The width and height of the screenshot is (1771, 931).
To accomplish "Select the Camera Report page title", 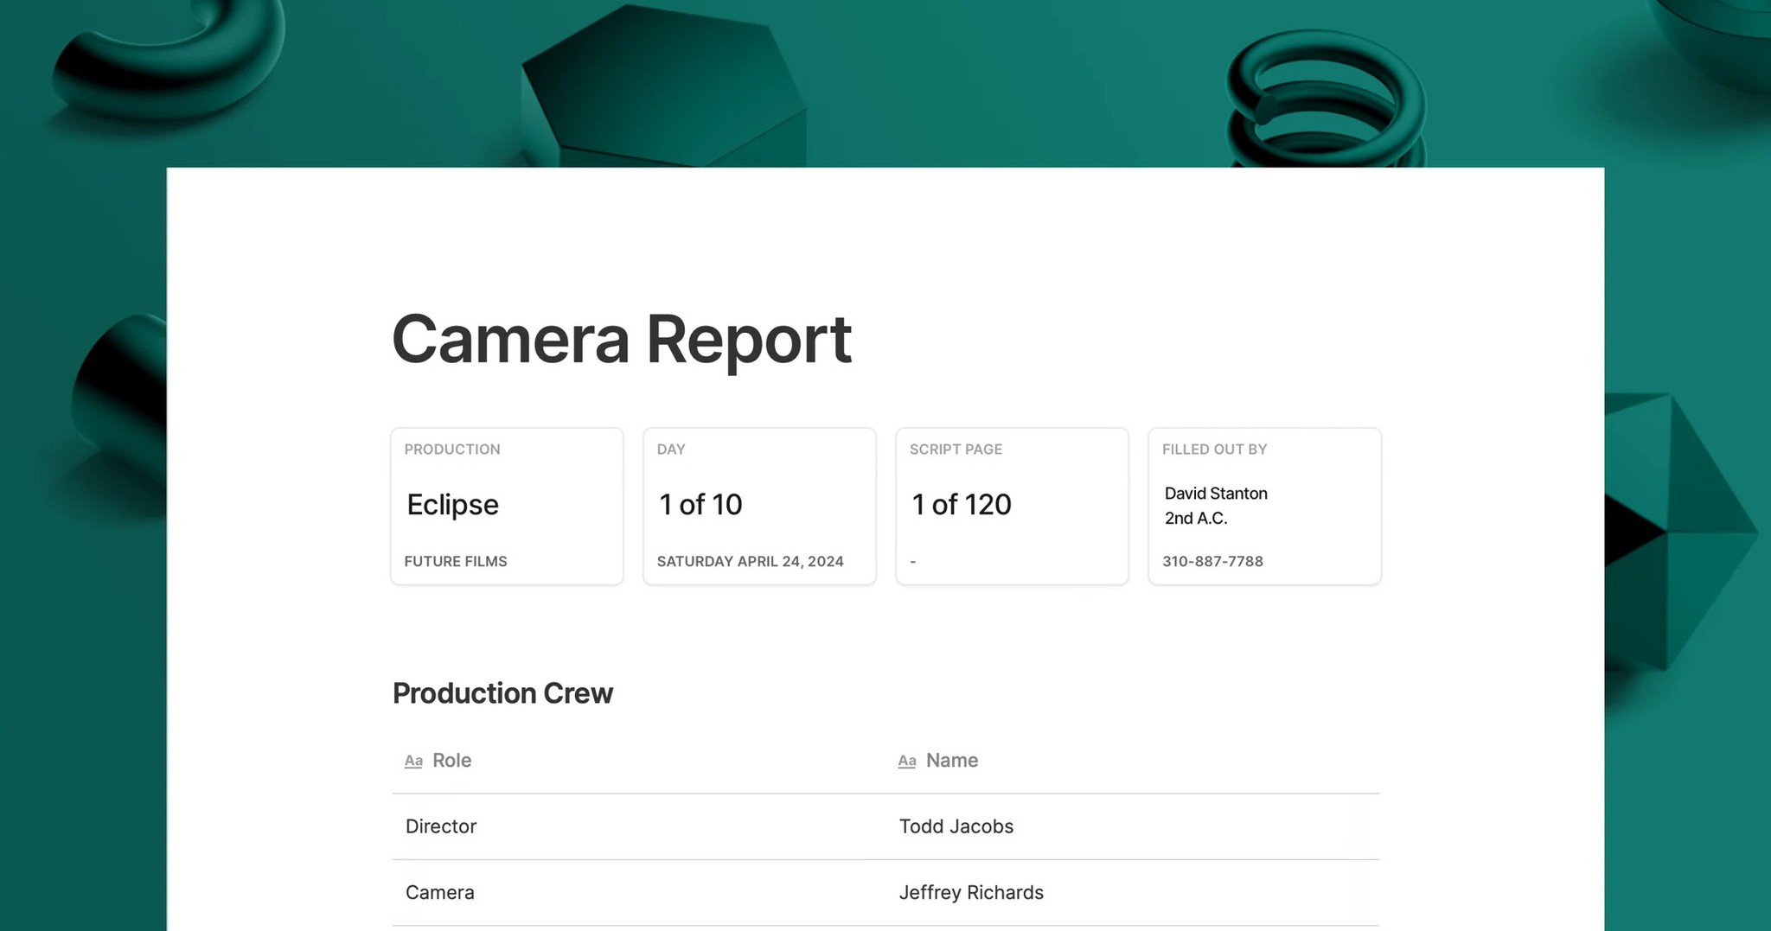I will click(622, 340).
